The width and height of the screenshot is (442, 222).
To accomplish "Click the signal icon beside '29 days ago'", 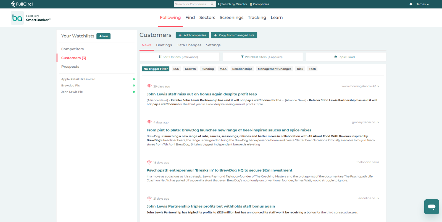I will point(149,86).
